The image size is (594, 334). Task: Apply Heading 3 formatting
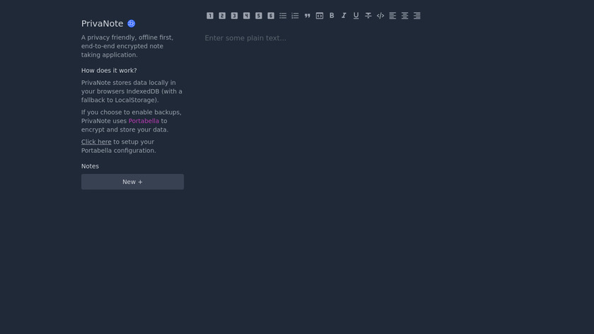coord(234,16)
